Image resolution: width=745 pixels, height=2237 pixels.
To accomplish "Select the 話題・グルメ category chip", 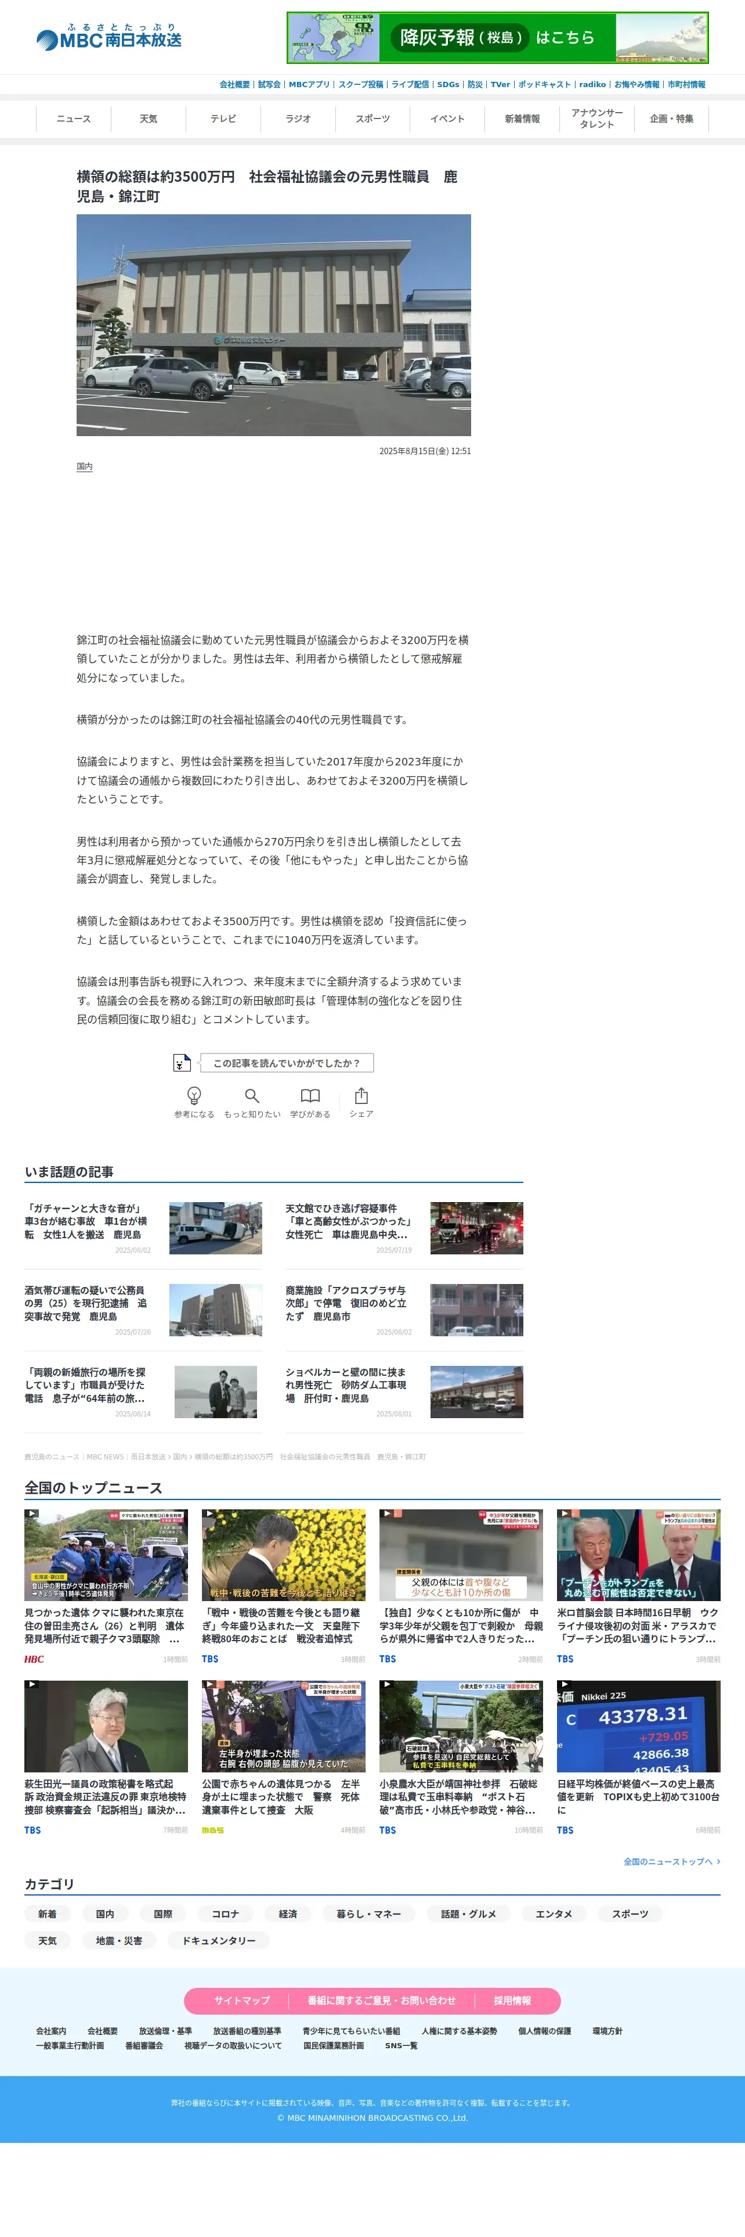I will pos(468,1913).
